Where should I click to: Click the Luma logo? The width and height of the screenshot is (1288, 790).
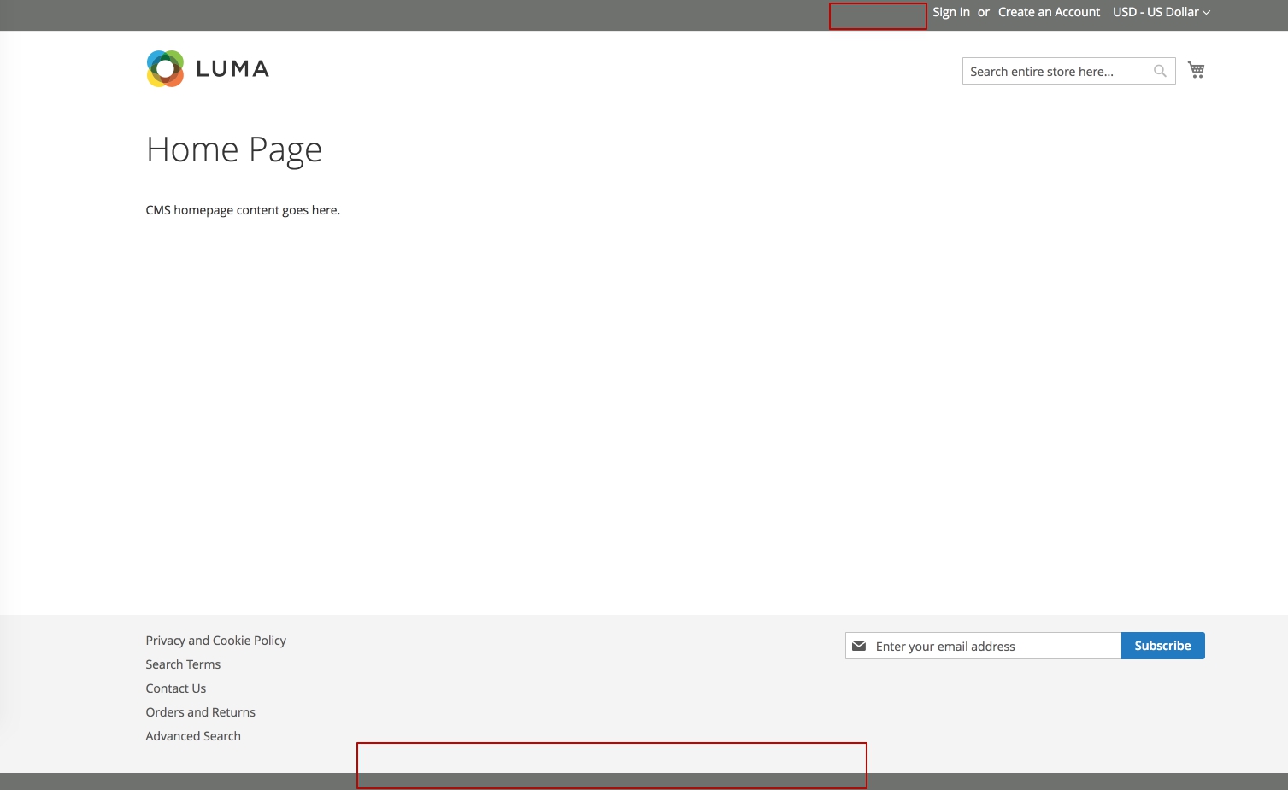[208, 69]
